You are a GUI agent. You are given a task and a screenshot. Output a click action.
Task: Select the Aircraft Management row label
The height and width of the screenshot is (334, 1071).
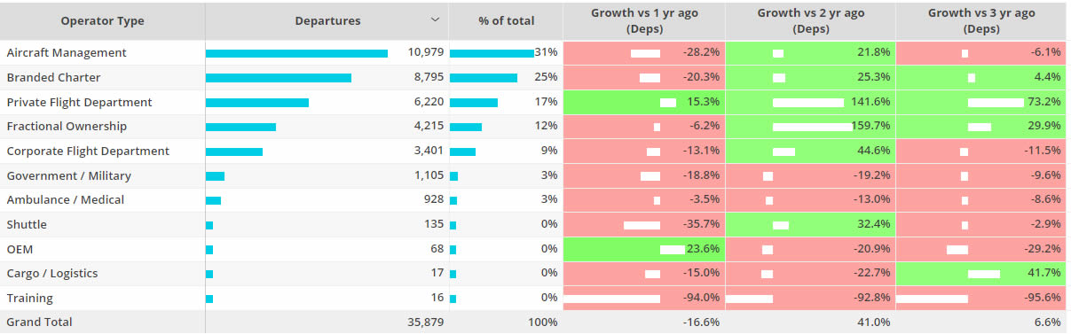67,53
